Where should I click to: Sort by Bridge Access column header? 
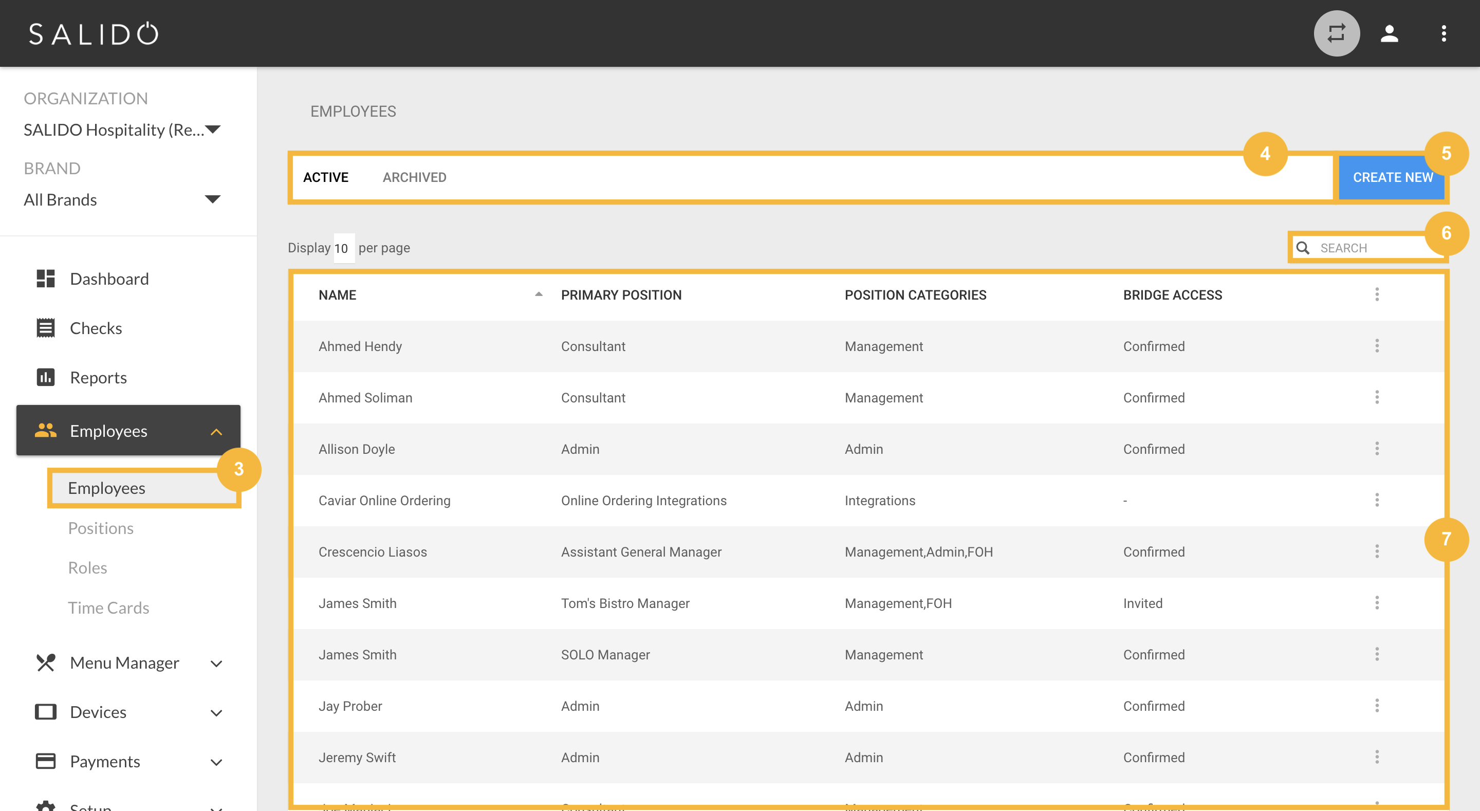[1172, 294]
